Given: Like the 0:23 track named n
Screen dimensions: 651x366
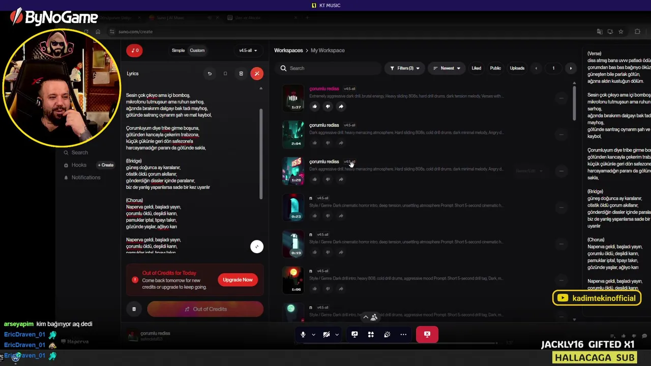Looking at the screenshot, I should [314, 216].
